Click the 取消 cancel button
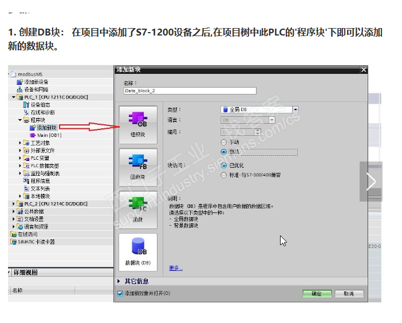 tap(349, 294)
